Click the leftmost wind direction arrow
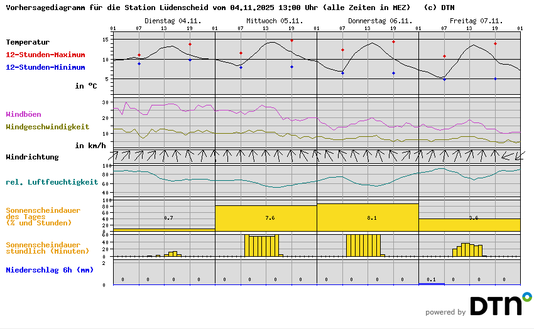The width and height of the screenshot is (534, 329). (x=117, y=154)
